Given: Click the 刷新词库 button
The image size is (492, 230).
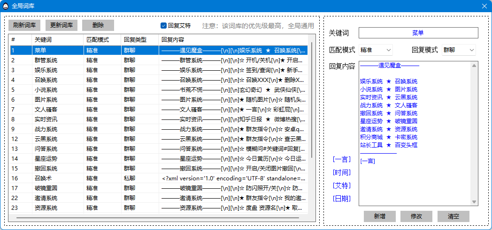Looking at the screenshot, I should pyautogui.click(x=24, y=25).
